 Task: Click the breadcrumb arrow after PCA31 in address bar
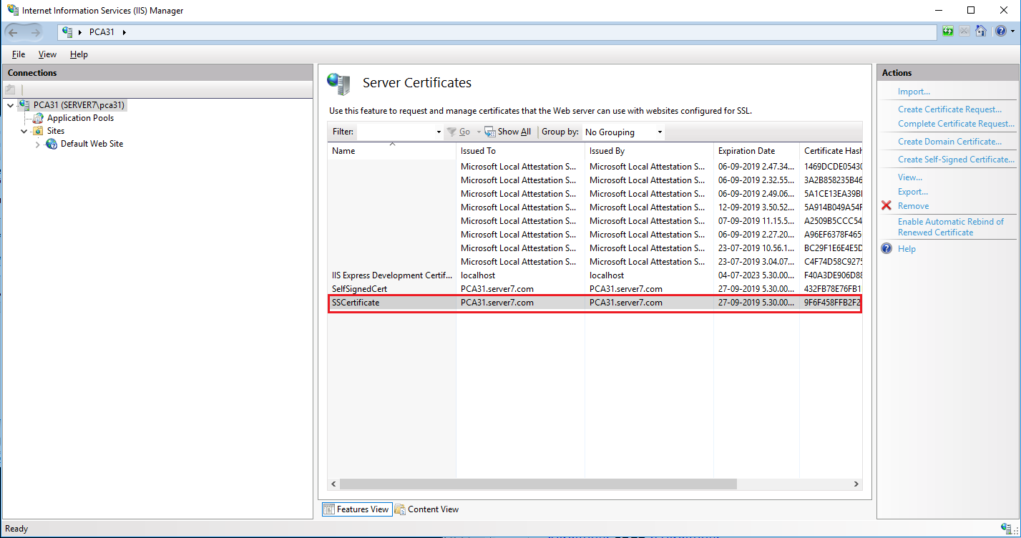point(124,32)
